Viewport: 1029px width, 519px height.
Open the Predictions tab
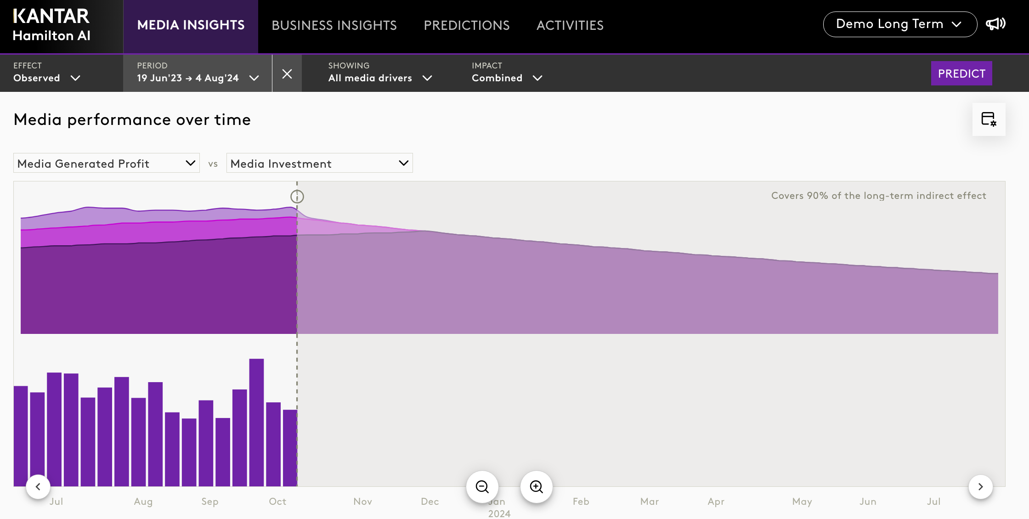[x=466, y=25]
